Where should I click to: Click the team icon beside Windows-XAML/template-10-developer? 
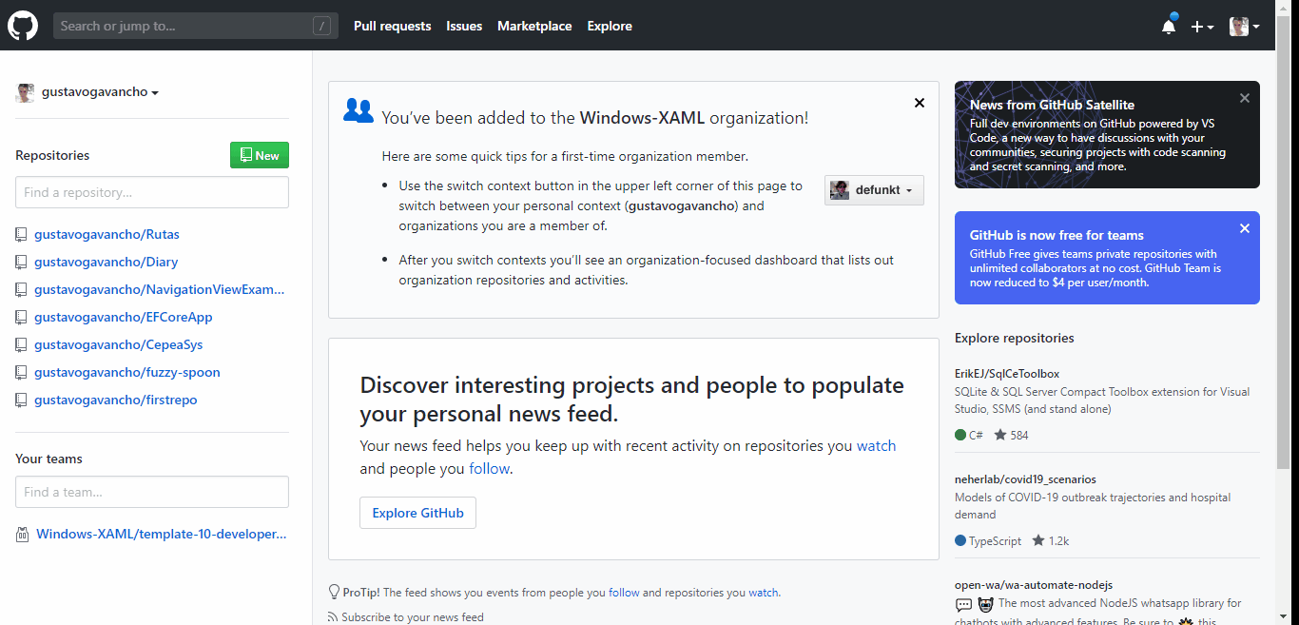pos(21,534)
